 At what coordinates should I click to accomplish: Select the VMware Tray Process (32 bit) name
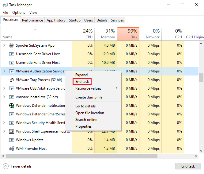(x=39, y=80)
